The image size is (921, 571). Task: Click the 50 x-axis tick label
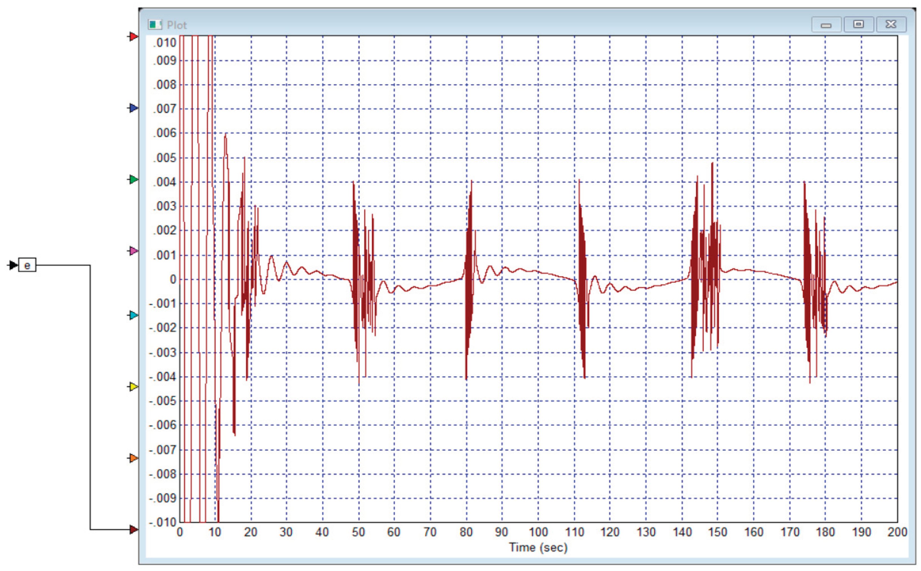358,532
